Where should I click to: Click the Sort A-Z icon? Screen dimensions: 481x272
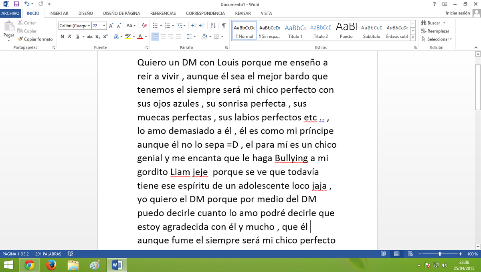213,25
